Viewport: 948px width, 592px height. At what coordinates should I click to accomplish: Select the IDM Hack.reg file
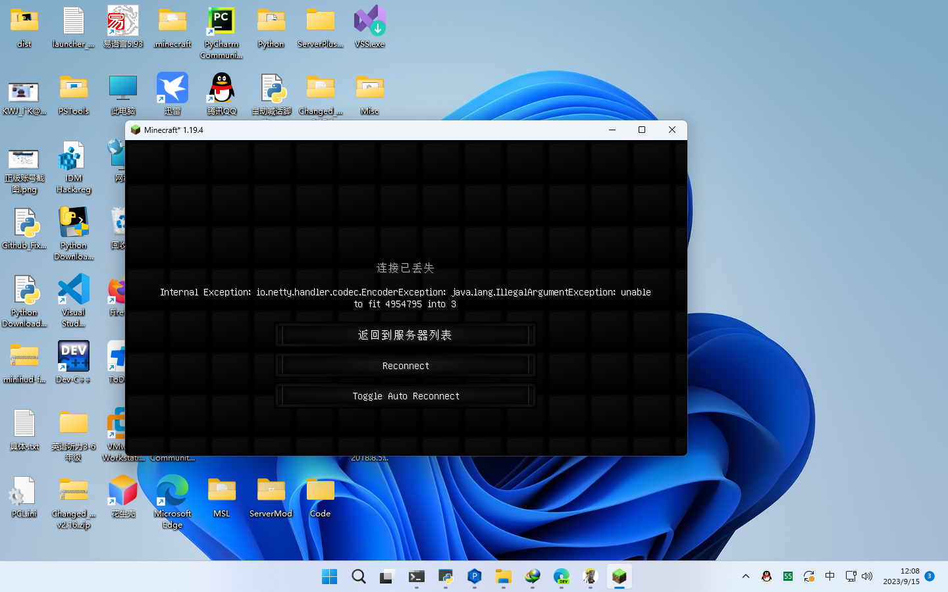[x=74, y=168]
